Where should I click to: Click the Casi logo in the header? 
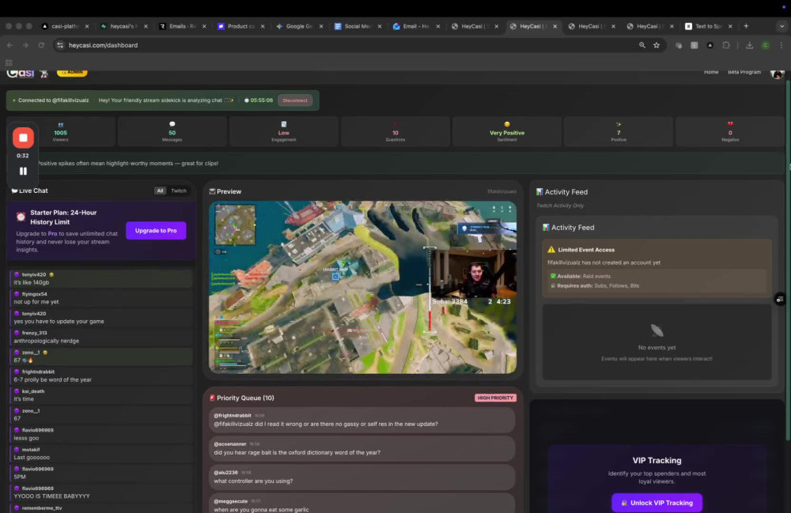pos(21,73)
